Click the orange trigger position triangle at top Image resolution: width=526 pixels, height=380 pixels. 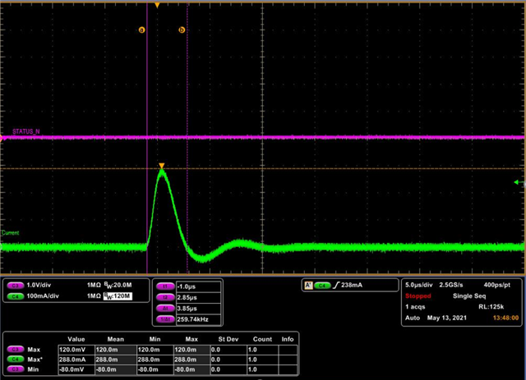(157, 5)
